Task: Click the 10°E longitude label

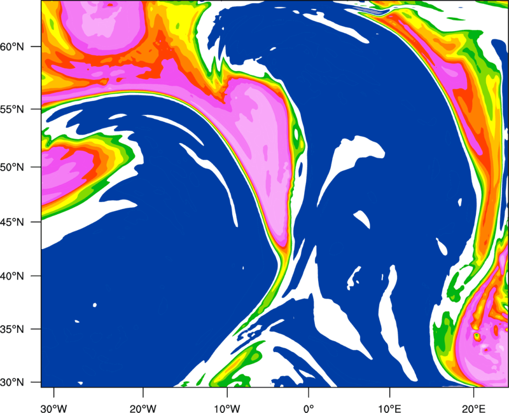Action: pos(389,409)
